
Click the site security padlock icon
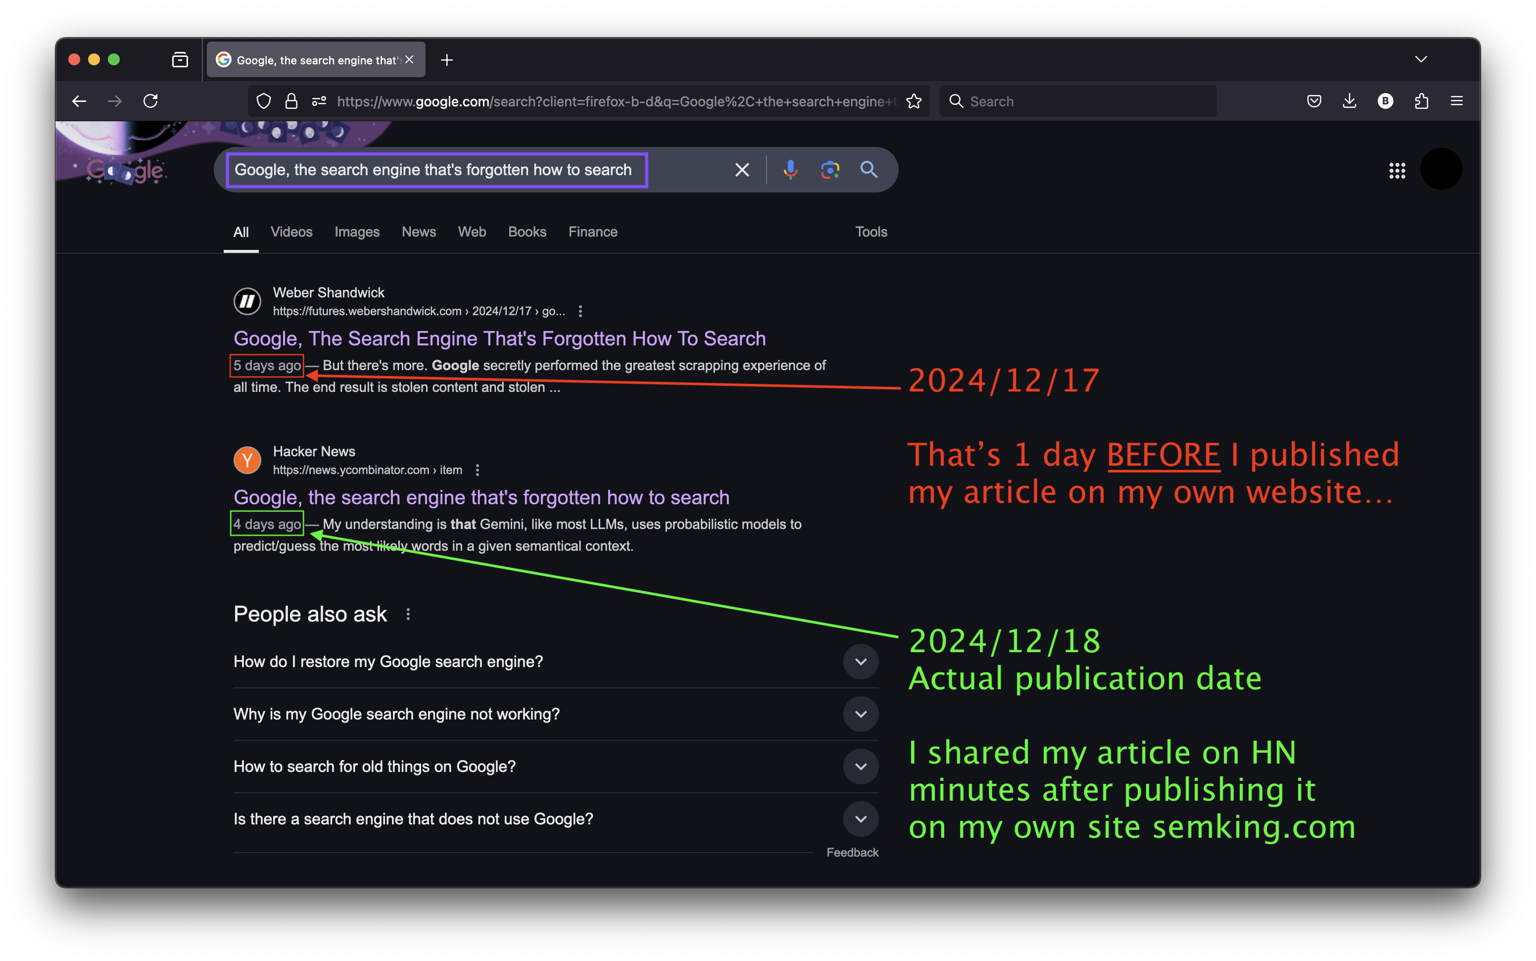pos(291,101)
